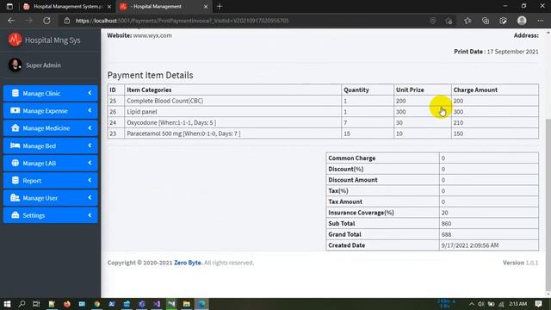Image resolution: width=551 pixels, height=310 pixels.
Task: Open Windows Start menu
Action: coord(7,304)
